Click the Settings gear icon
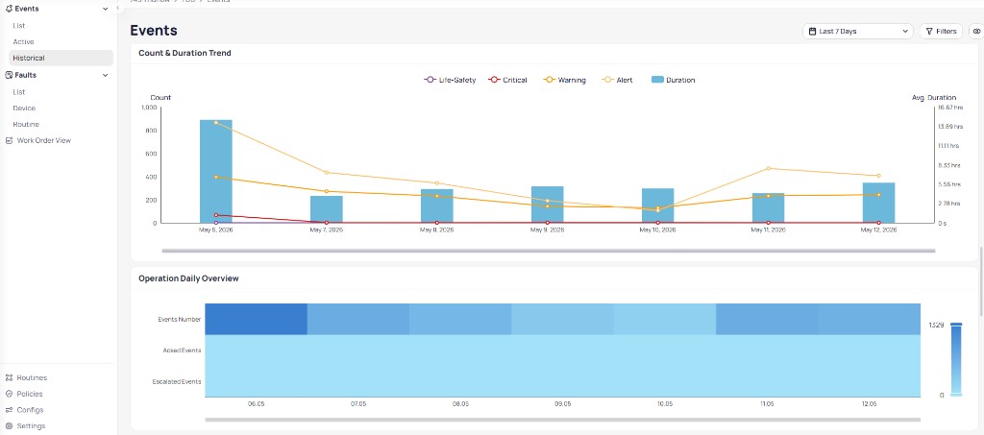This screenshot has width=984, height=435. click(x=9, y=426)
